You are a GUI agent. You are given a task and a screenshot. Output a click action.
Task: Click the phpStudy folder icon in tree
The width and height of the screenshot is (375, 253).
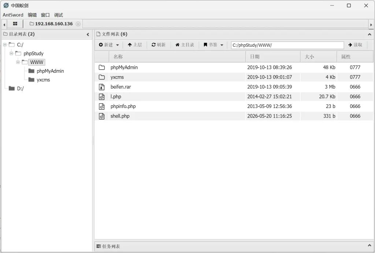pyautogui.click(x=18, y=53)
